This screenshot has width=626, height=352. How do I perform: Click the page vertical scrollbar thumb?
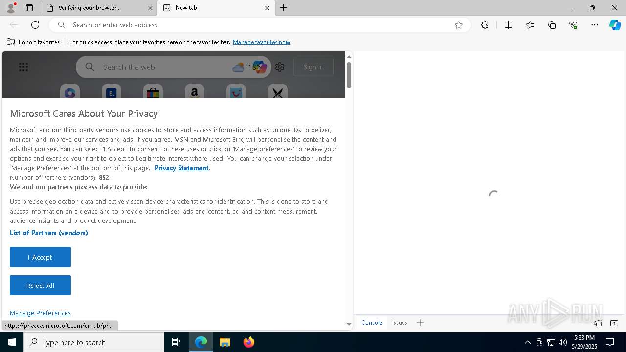(x=349, y=75)
